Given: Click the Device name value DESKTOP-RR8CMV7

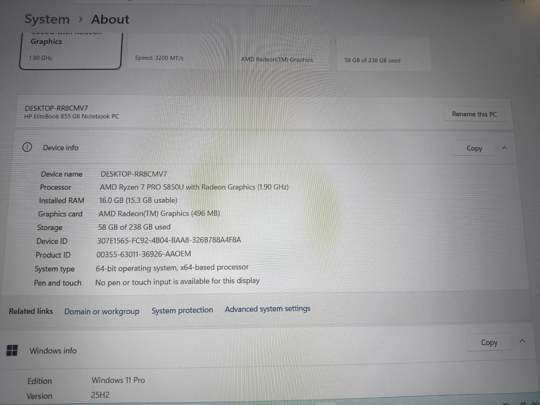Looking at the screenshot, I should 134,174.
